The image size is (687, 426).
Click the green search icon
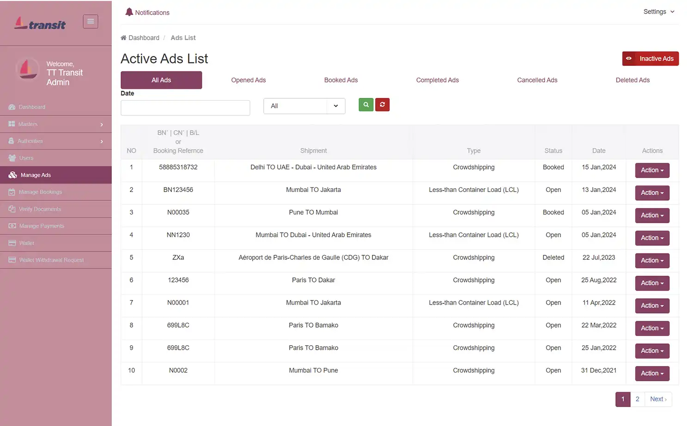pos(365,105)
